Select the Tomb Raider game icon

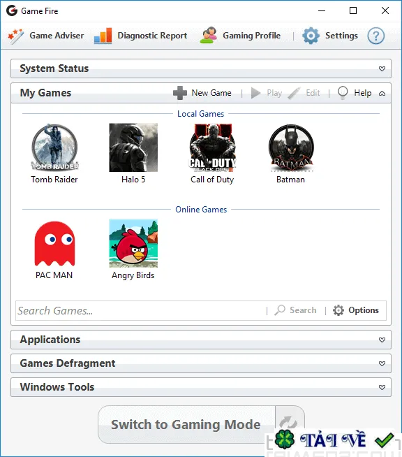click(54, 147)
